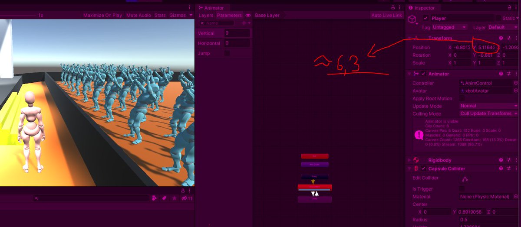Open the Inspector panel options menu
Viewport: 521px width, 227px height.
coord(517,8)
